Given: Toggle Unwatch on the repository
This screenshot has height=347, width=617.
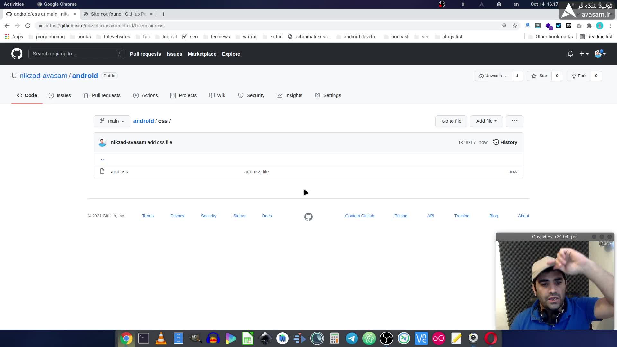Looking at the screenshot, I should click(x=493, y=76).
